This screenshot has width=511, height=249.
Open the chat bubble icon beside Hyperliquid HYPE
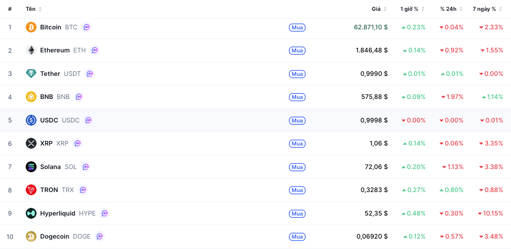(x=105, y=213)
